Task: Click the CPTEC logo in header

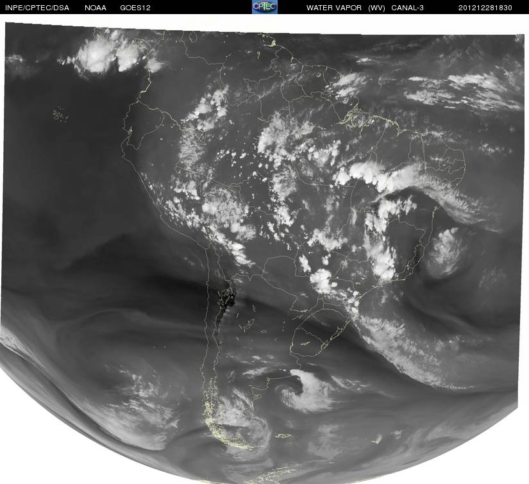Action: click(265, 7)
